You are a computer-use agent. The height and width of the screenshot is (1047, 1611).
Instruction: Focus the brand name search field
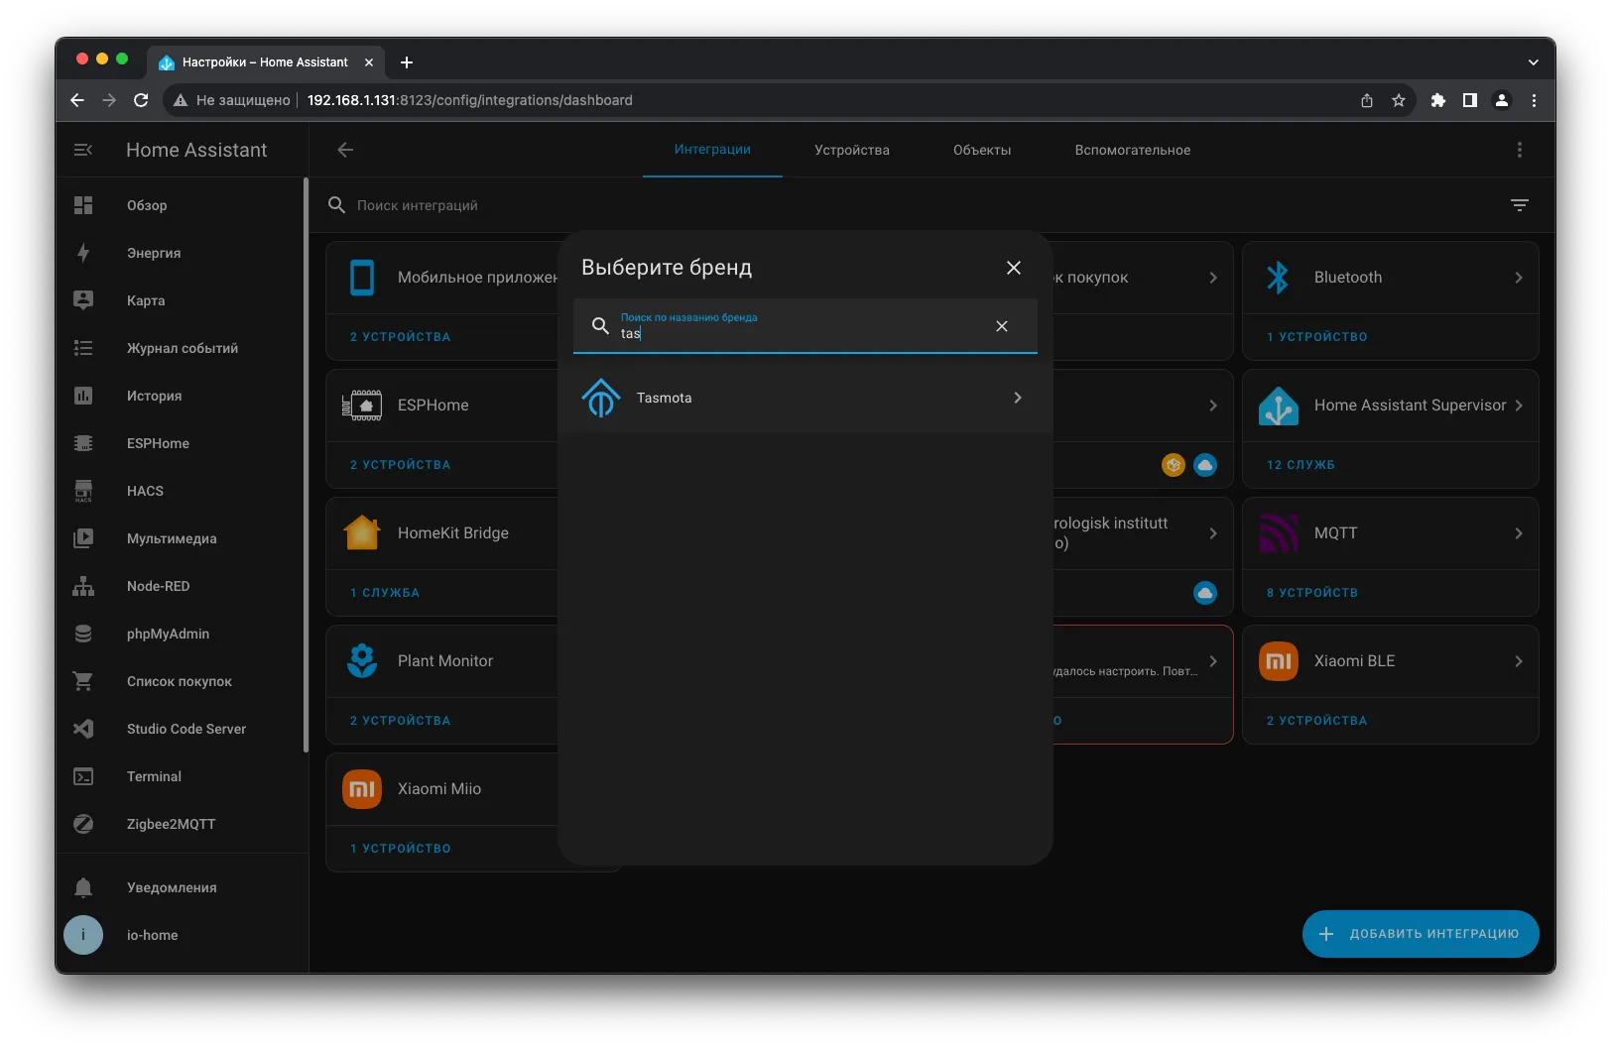click(x=805, y=326)
